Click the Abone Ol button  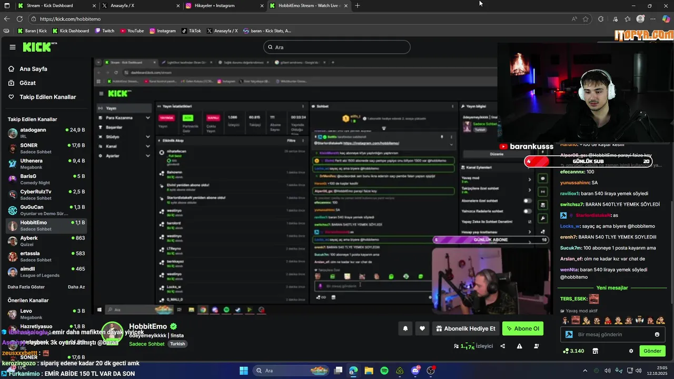tap(522, 328)
